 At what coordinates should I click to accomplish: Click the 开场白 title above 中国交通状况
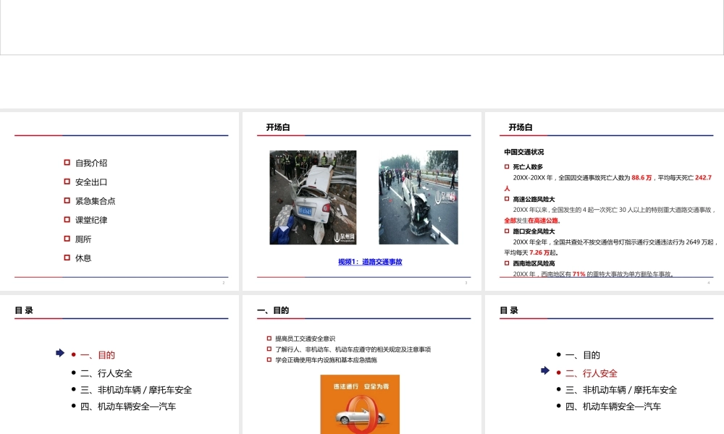click(x=521, y=127)
